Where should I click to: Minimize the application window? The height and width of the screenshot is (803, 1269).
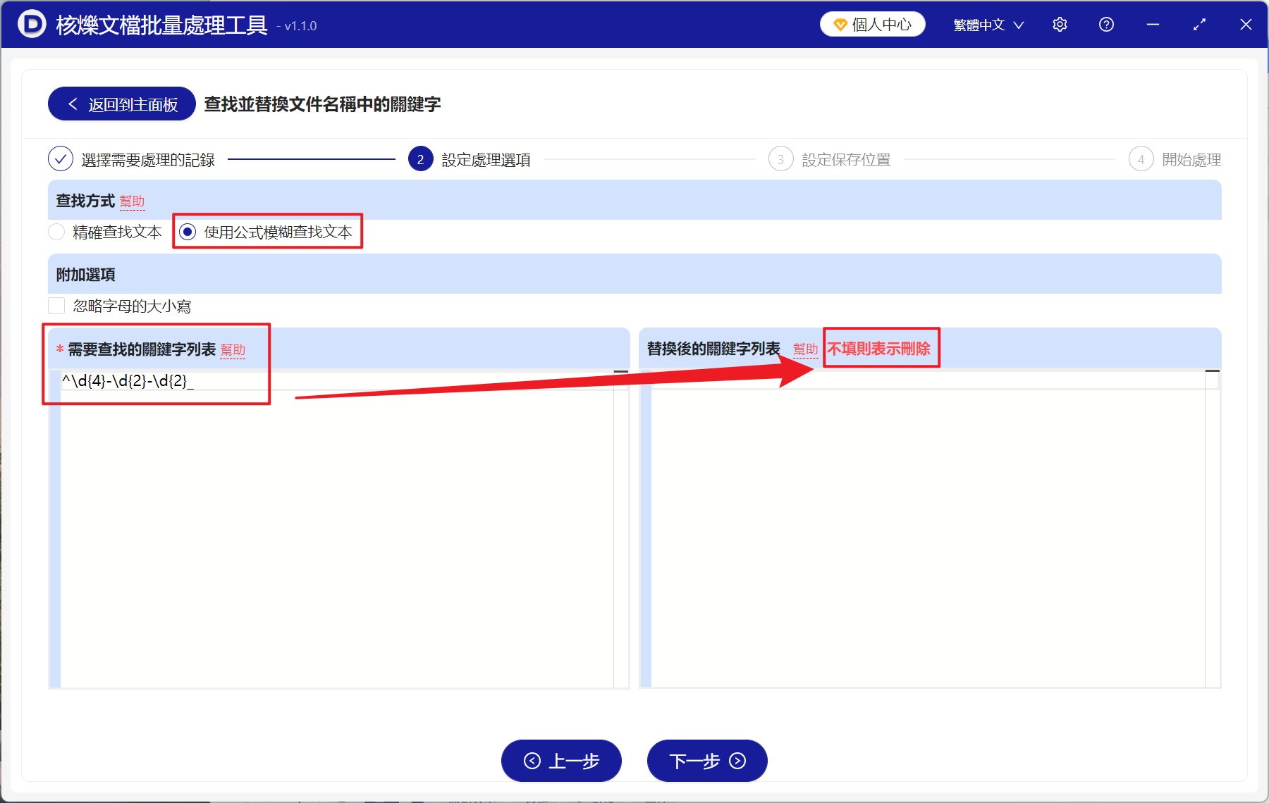pyautogui.click(x=1153, y=25)
